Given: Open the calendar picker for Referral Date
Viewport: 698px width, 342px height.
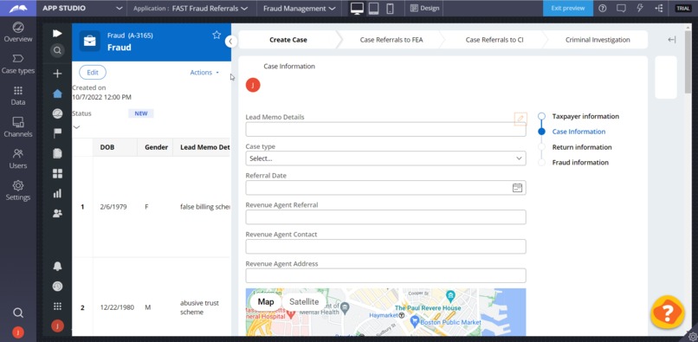Looking at the screenshot, I should coord(517,188).
